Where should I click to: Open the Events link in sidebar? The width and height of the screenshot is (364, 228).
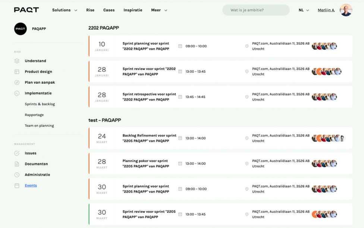pyautogui.click(x=31, y=185)
